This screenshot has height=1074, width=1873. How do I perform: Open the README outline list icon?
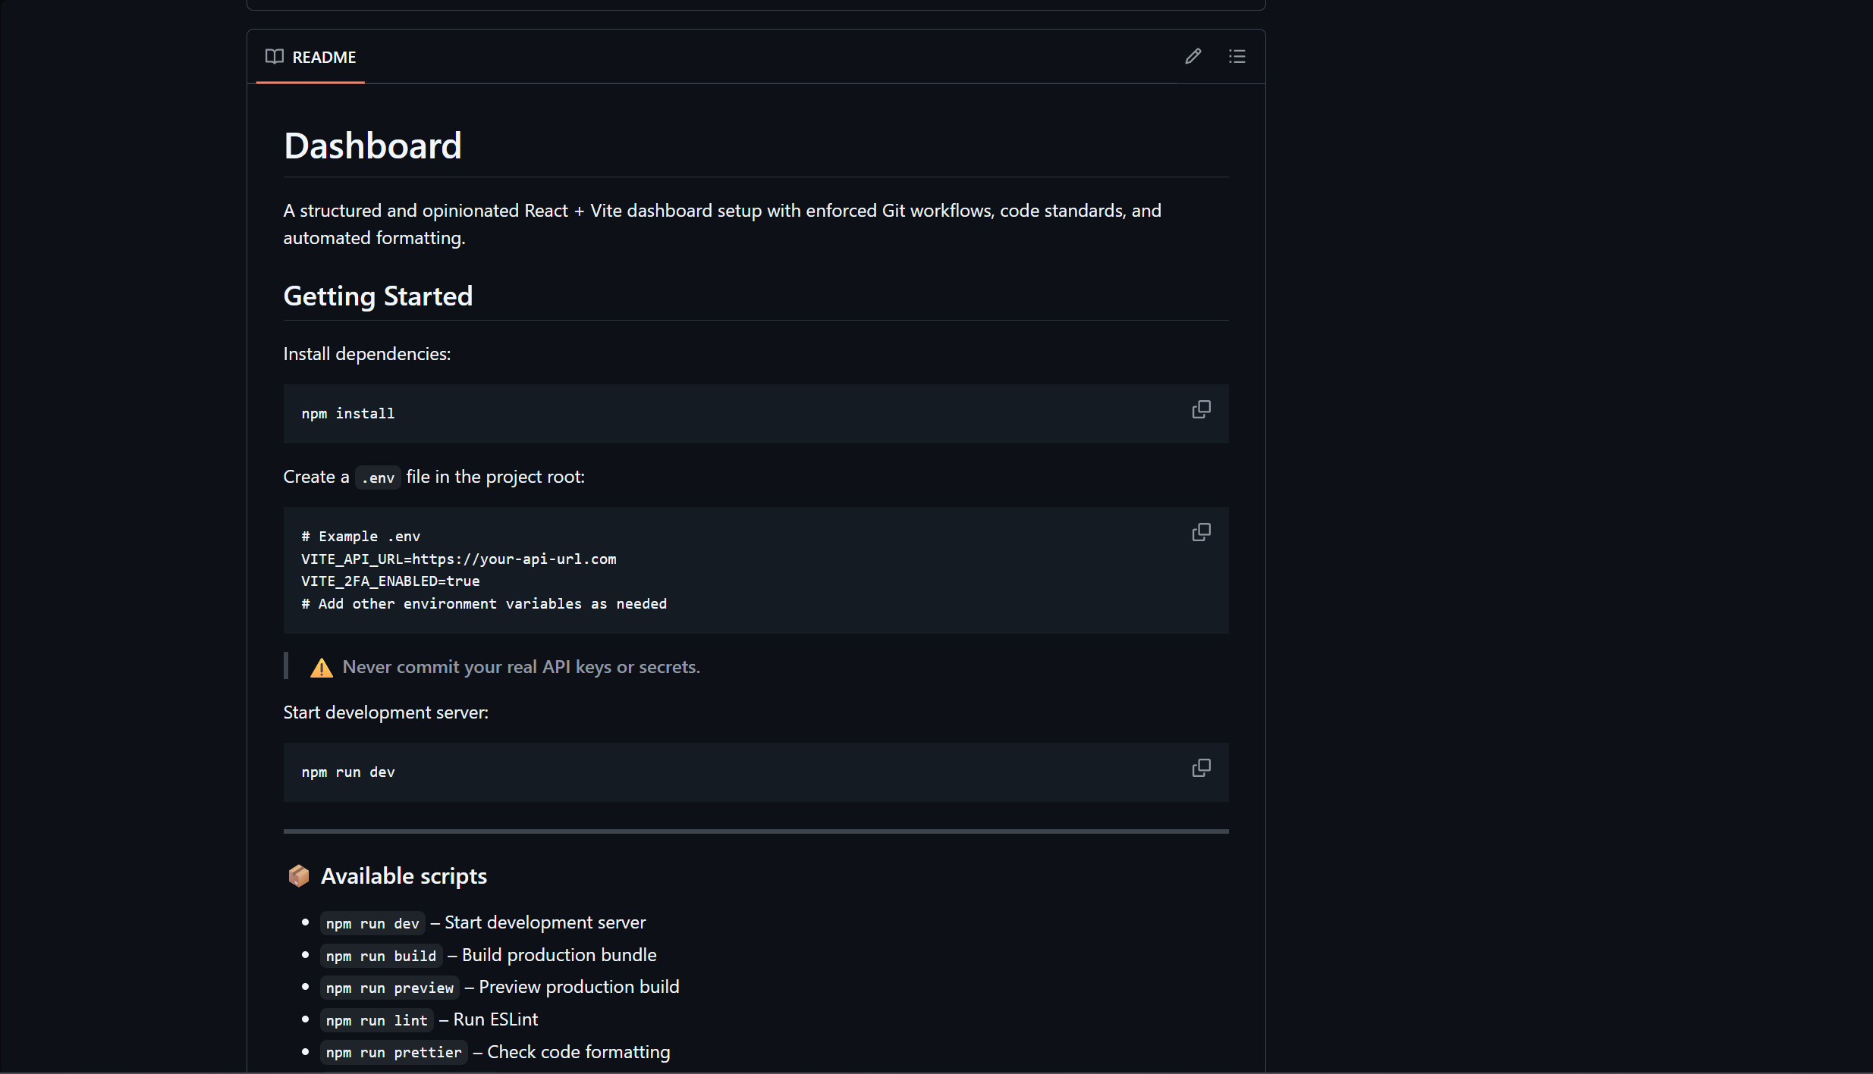pos(1237,56)
